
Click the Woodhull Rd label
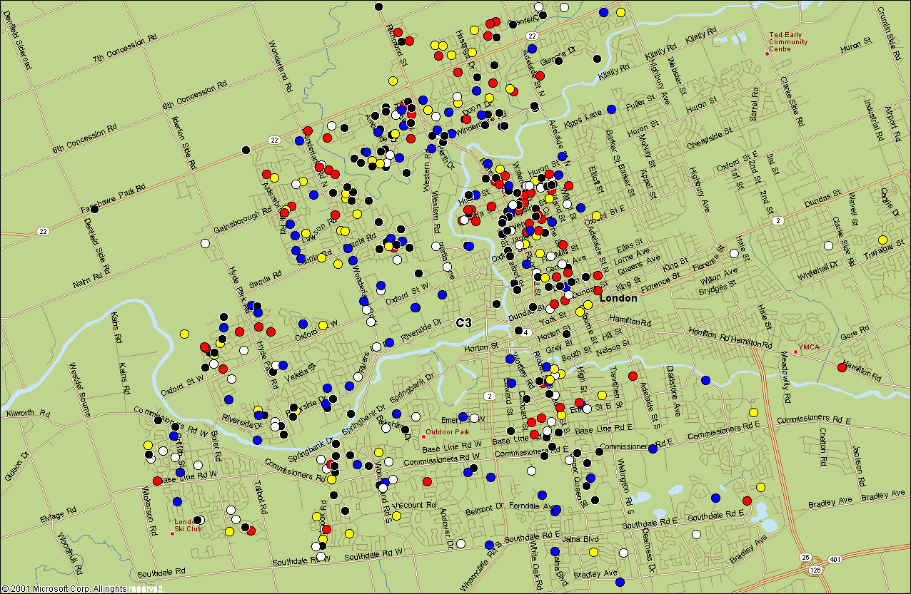(x=71, y=553)
